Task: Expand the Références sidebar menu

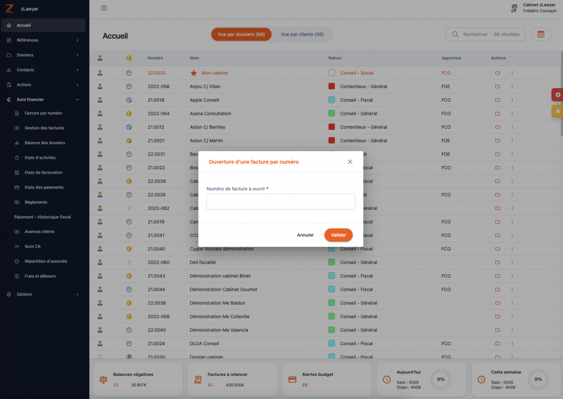Action: [43, 40]
